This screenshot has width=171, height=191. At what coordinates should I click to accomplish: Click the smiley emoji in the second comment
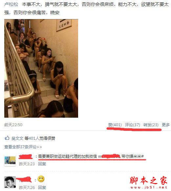coord(41,179)
